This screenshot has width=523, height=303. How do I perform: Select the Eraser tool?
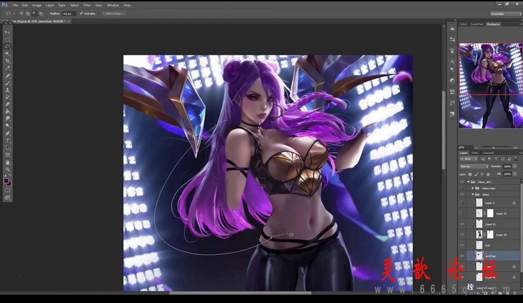tap(7, 104)
